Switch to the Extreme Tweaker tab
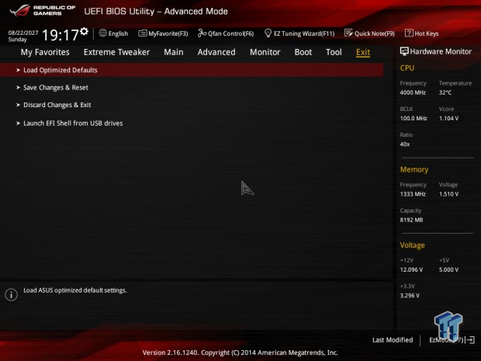 (116, 52)
